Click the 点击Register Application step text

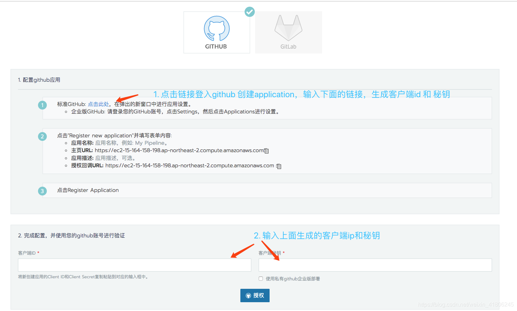tap(88, 190)
